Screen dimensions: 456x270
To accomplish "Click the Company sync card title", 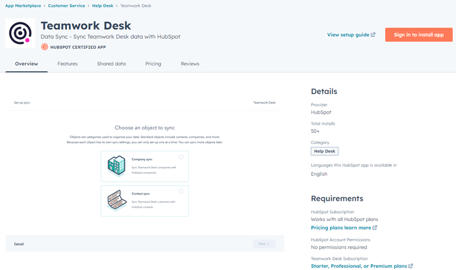I will pos(142,159).
